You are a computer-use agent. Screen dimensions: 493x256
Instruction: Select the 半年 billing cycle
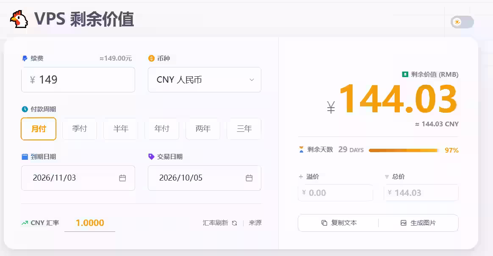click(121, 128)
